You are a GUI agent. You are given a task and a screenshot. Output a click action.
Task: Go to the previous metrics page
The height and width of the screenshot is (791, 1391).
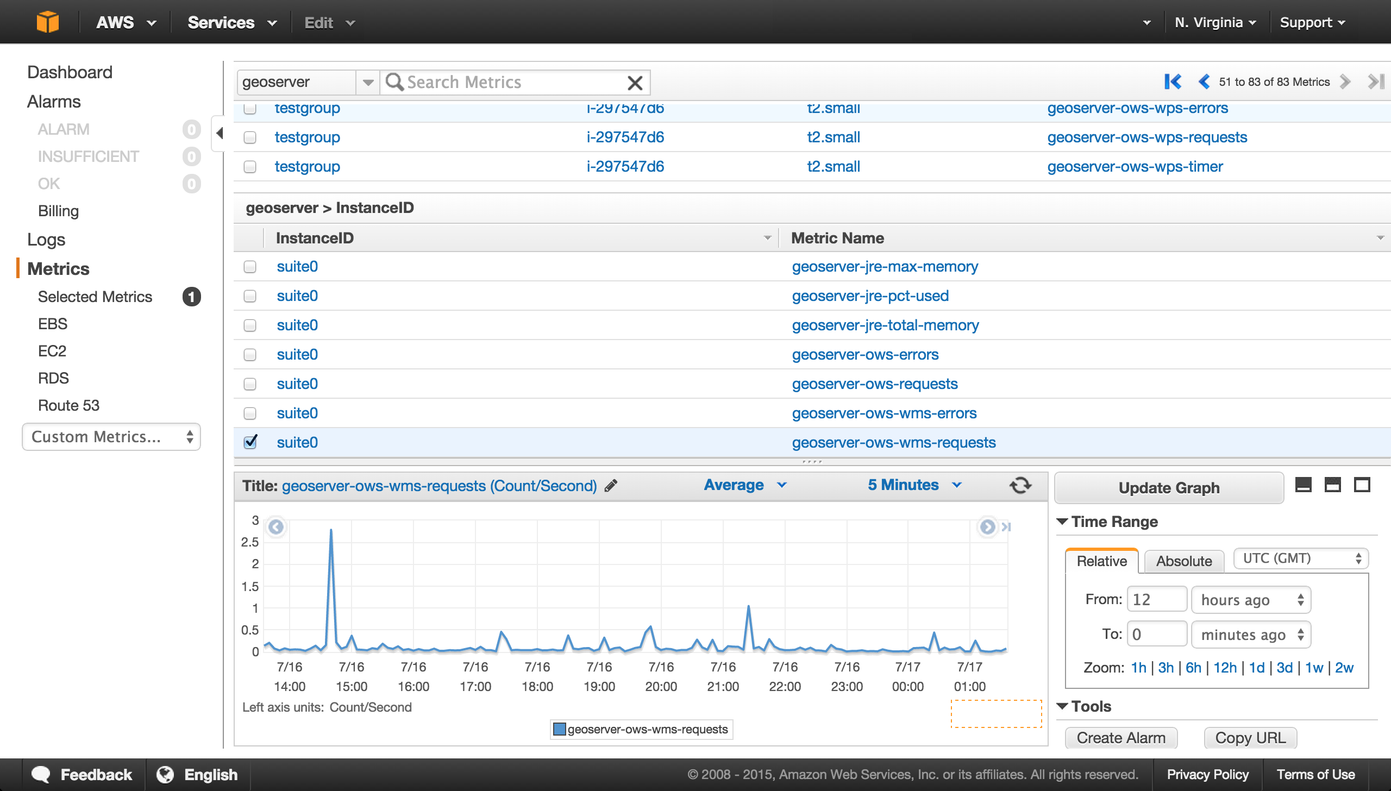click(1204, 81)
